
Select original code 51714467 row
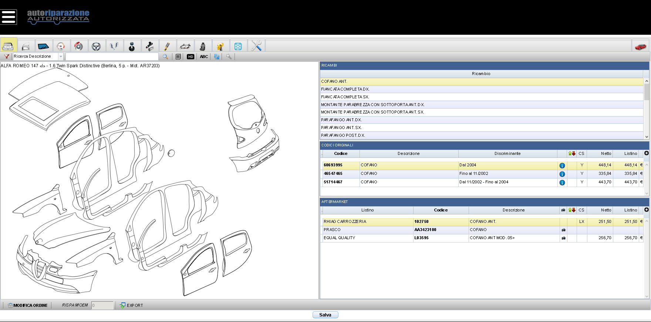click(x=482, y=182)
